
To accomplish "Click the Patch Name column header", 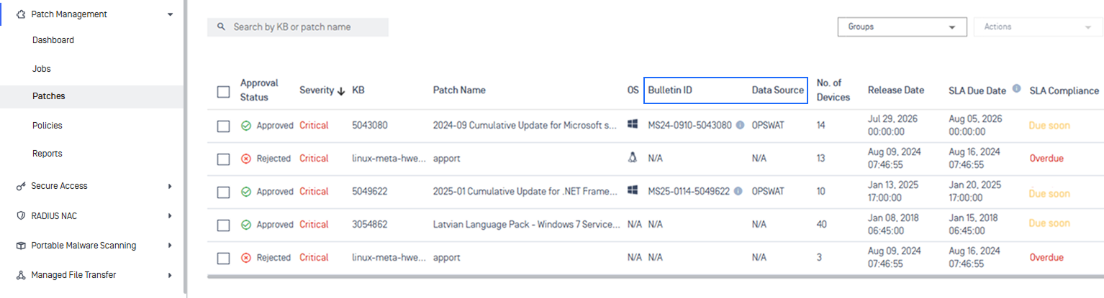I will tap(459, 90).
